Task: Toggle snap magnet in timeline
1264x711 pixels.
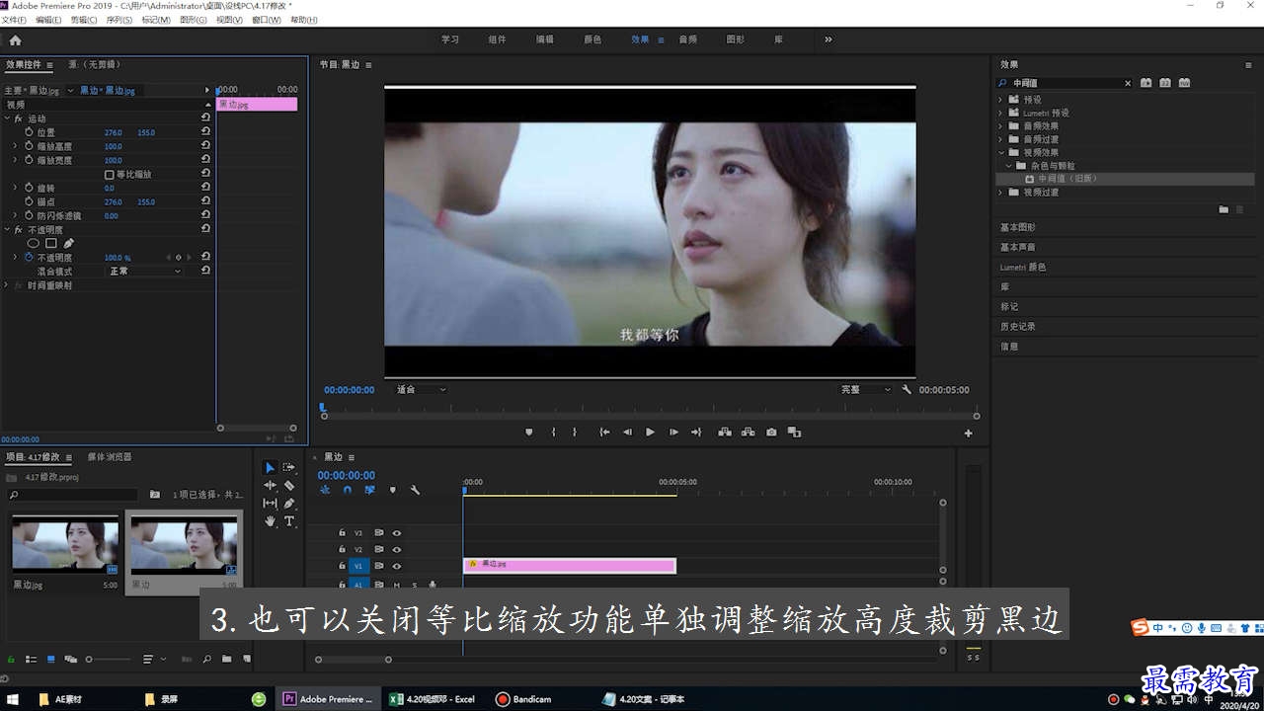Action: [x=348, y=490]
